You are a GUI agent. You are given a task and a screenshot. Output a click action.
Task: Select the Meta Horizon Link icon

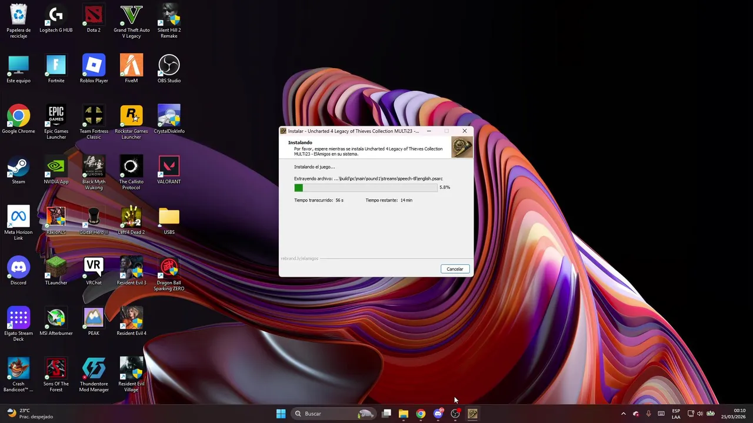point(18,223)
